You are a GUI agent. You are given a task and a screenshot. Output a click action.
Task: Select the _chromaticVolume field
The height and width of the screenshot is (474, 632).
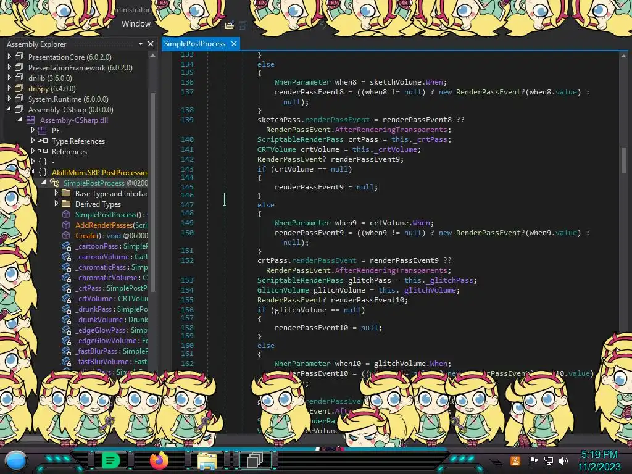coord(111,278)
